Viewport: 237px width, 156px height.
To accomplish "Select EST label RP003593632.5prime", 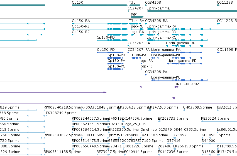I will tap(62, 135).
